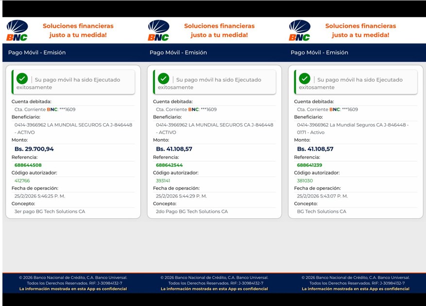Click green checkmark in receipt with reference 688644508
Viewport: 426px width, 306px height.
pyautogui.click(x=22, y=79)
